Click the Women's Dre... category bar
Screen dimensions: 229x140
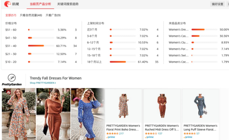click(204, 29)
